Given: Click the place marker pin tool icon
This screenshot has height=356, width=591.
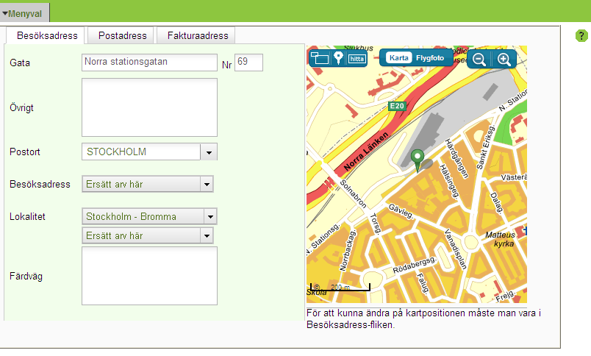Looking at the screenshot, I should pyautogui.click(x=338, y=58).
